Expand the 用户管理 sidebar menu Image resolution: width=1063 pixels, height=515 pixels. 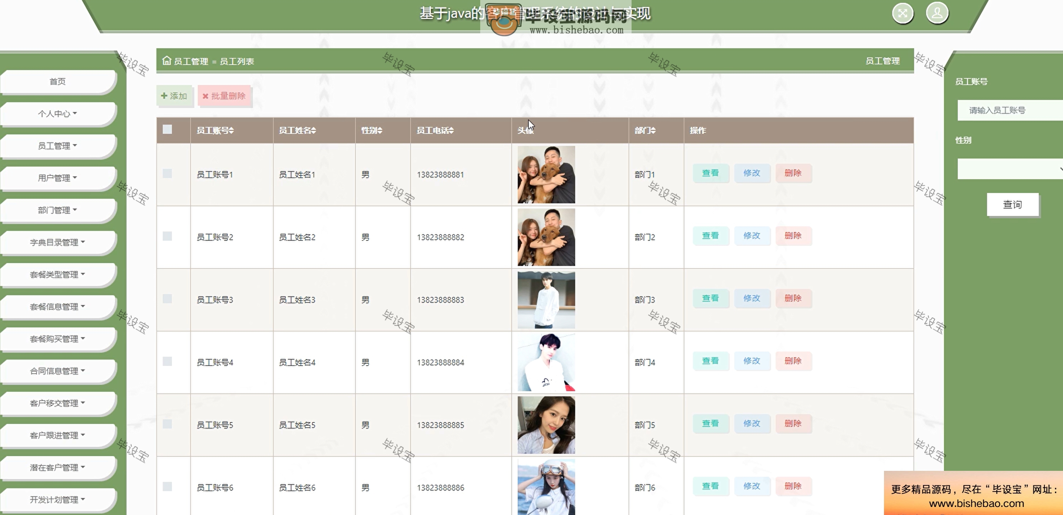[x=58, y=178]
